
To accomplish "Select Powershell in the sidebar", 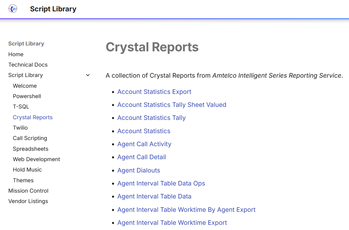I will pyautogui.click(x=27, y=96).
